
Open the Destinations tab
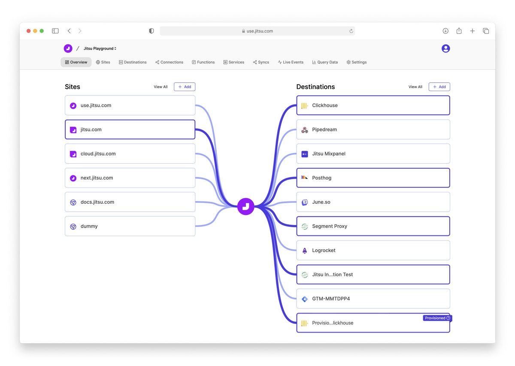133,62
